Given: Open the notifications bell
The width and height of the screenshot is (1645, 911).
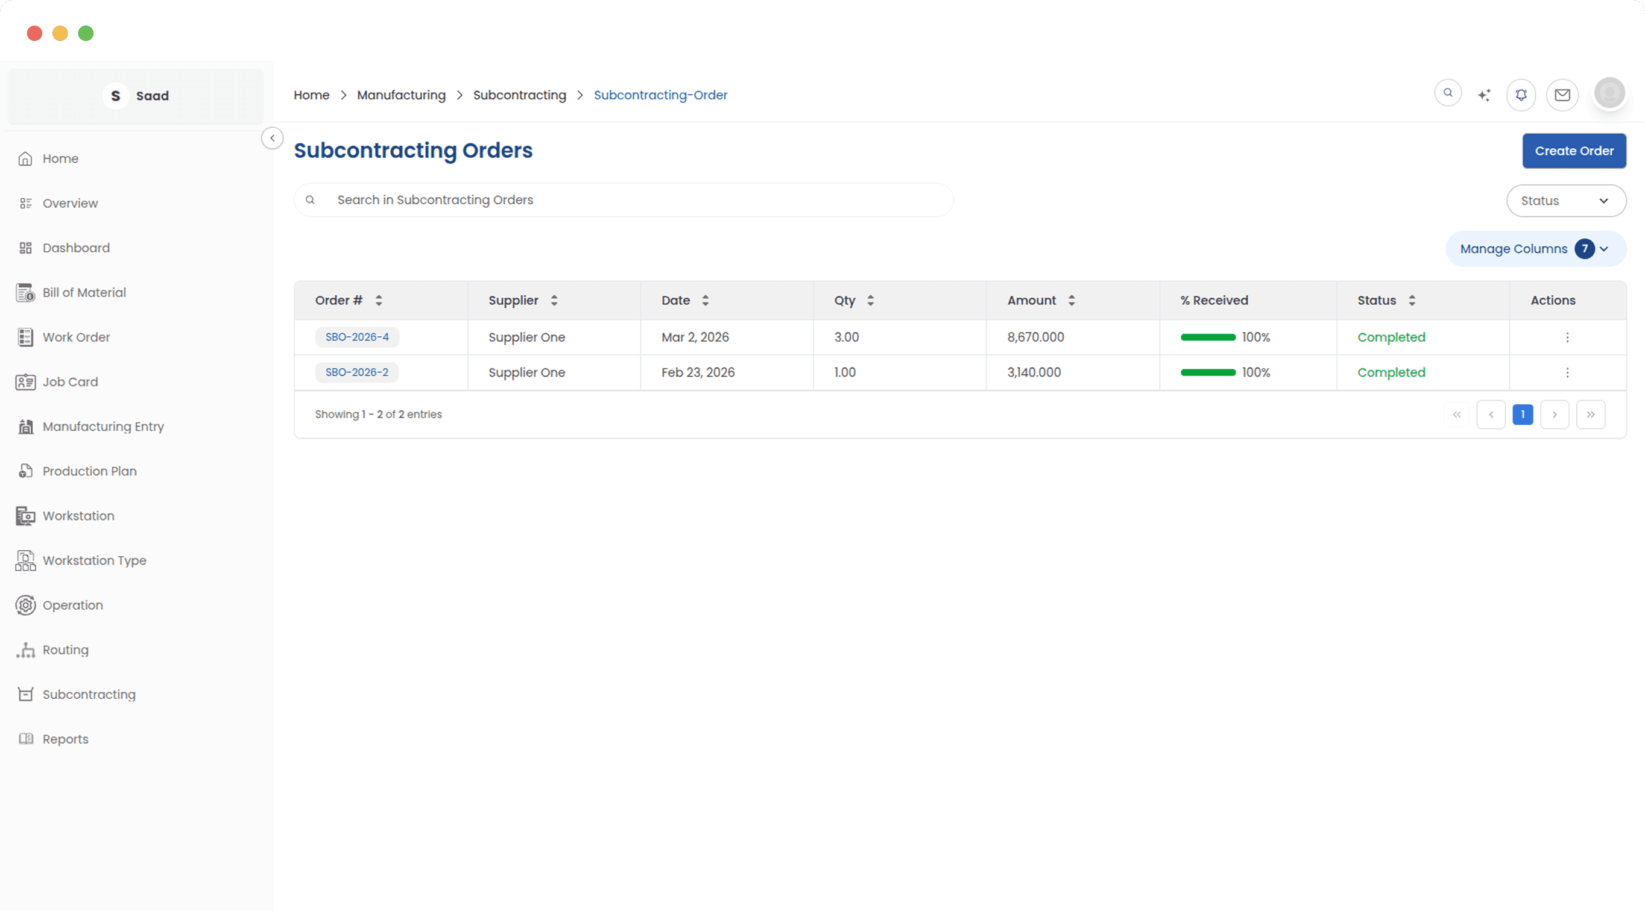Looking at the screenshot, I should click(1521, 95).
